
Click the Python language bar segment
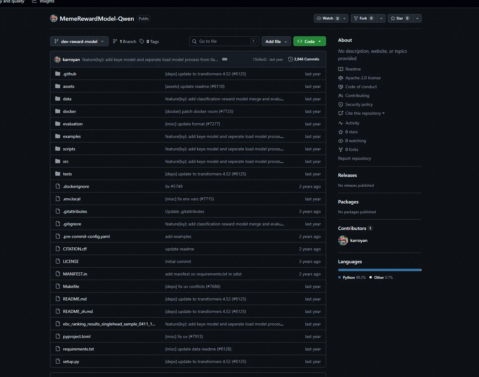pos(379,270)
